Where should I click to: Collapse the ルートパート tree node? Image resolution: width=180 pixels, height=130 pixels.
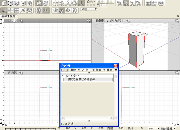[x=62, y=76]
